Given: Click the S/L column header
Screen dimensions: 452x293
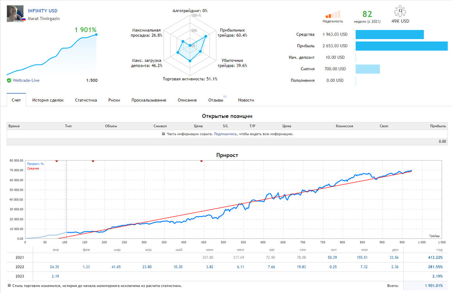Looking at the screenshot, I should click(x=225, y=126).
